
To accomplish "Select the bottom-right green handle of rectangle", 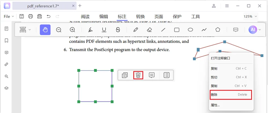I will point(112,102).
